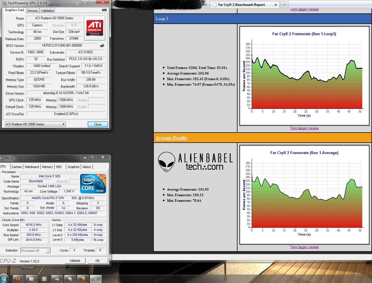372x283 pixels.
Task: Open the Windows Start menu
Action: pos(4,279)
